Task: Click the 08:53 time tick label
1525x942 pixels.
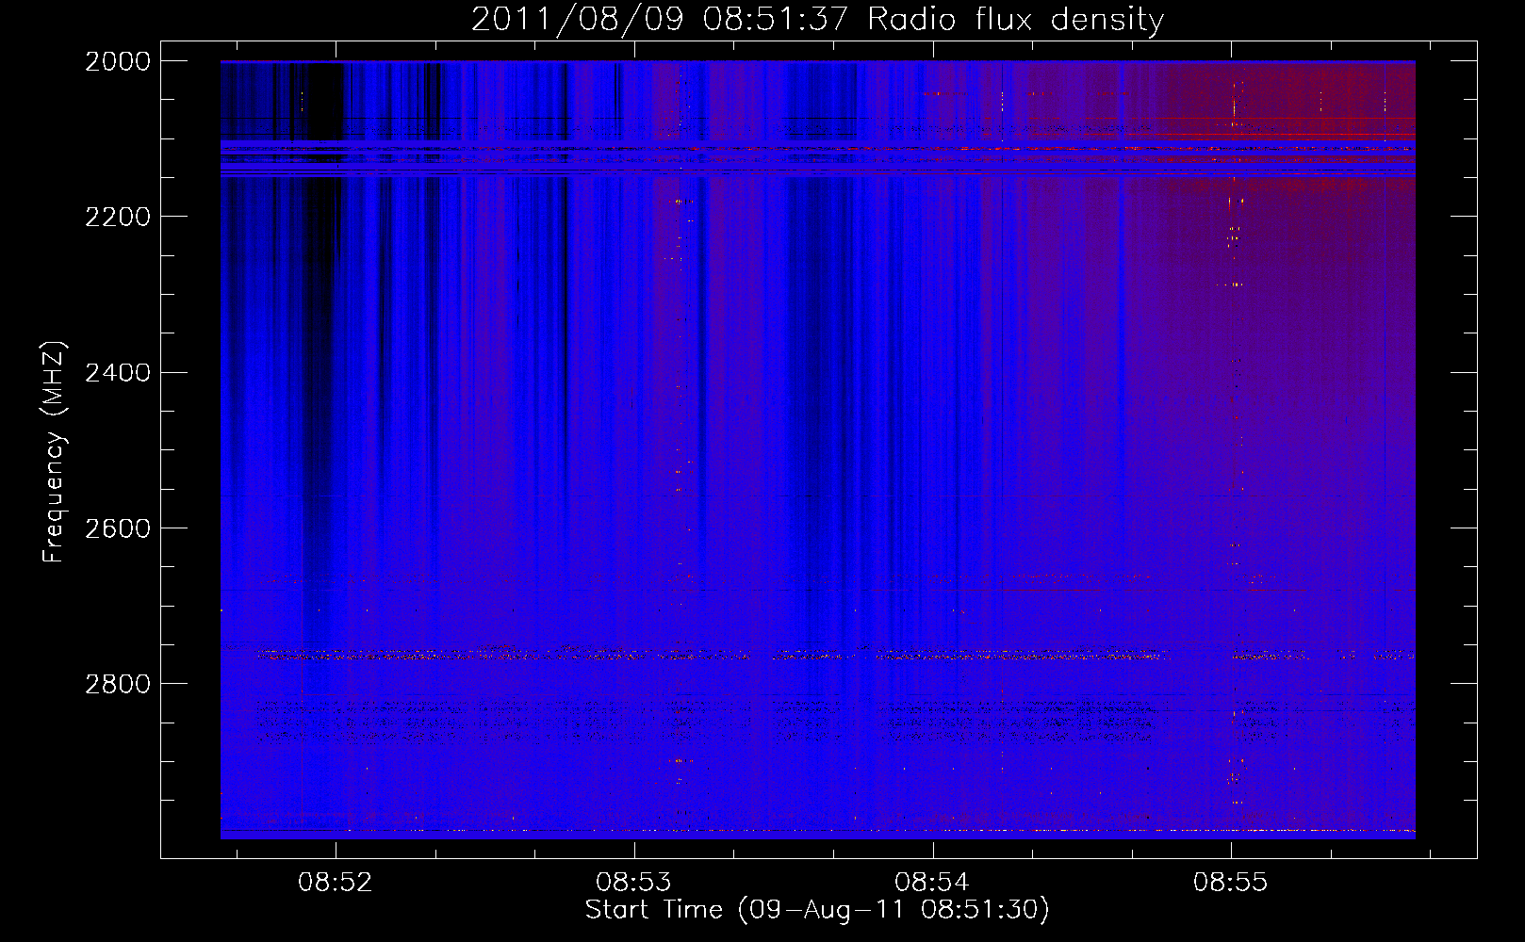Action: (x=634, y=883)
